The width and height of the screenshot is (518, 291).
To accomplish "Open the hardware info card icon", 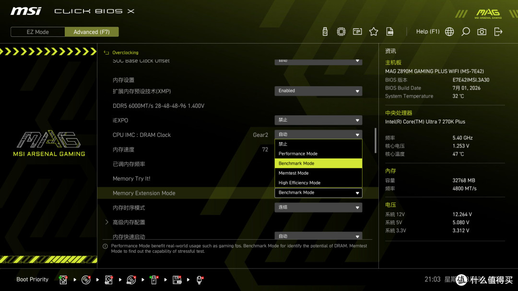I will tap(357, 32).
